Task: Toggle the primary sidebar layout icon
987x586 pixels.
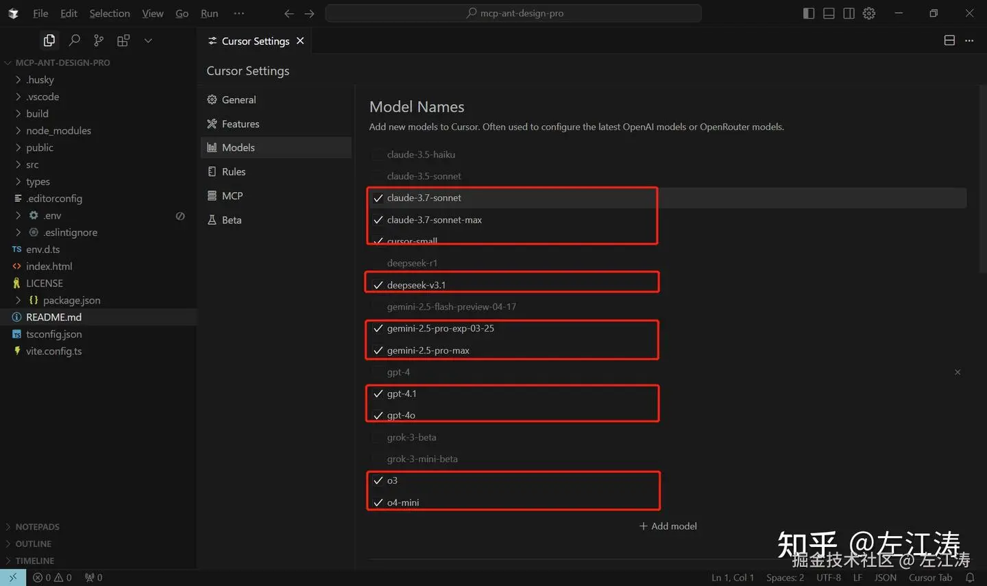Action: coord(809,14)
